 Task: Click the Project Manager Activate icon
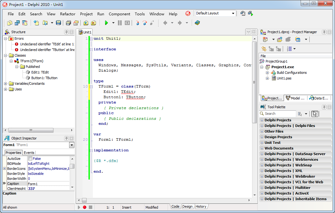[265, 39]
